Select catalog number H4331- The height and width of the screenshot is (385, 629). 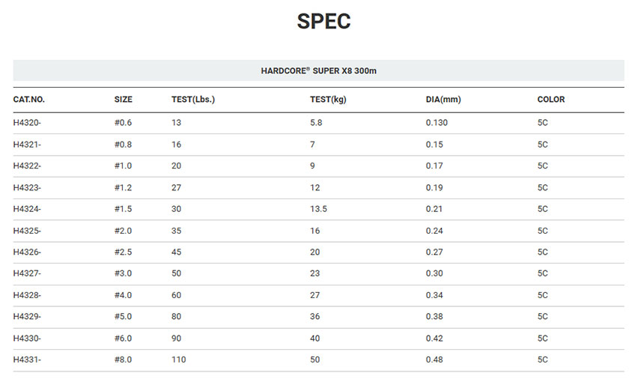point(27,360)
